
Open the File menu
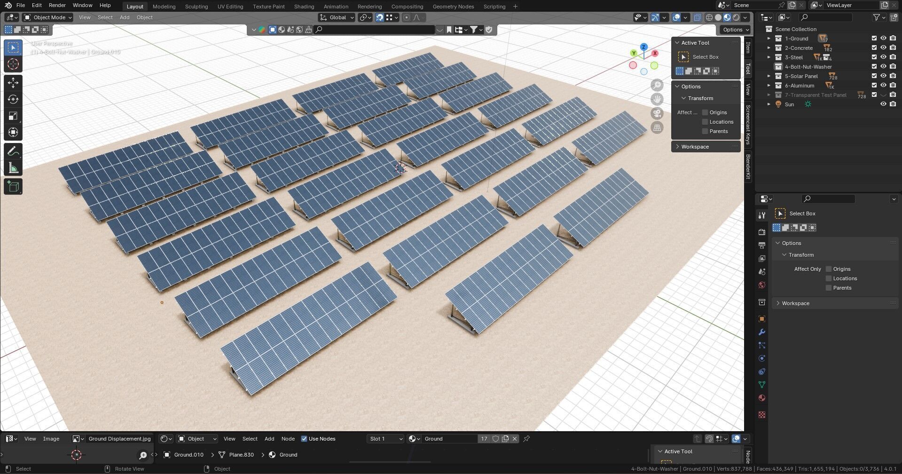21,5
